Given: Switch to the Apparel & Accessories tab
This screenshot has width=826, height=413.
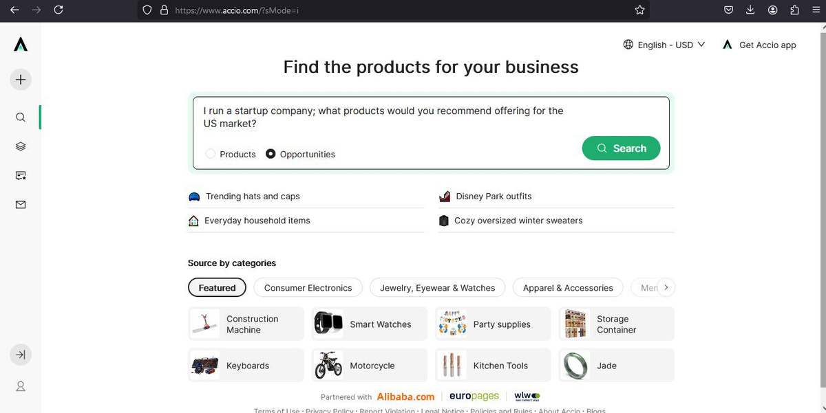Looking at the screenshot, I should [567, 288].
